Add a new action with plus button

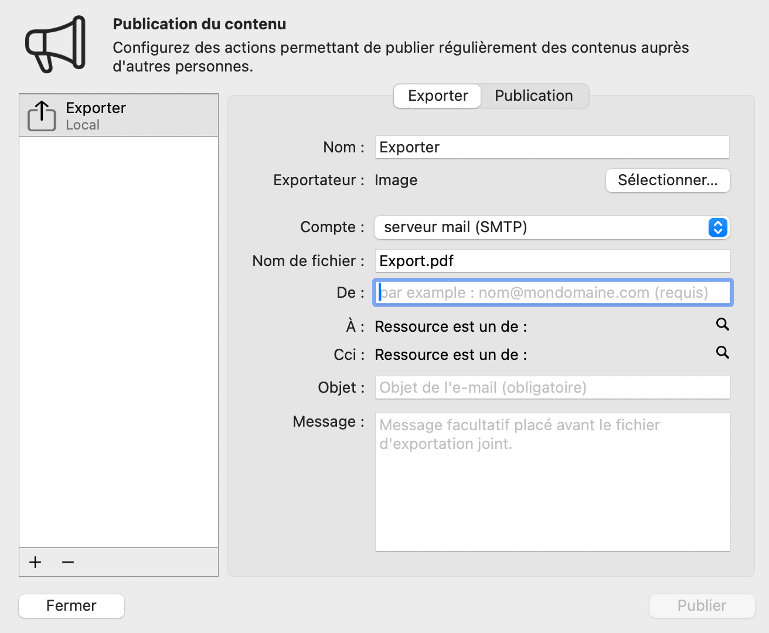point(36,562)
